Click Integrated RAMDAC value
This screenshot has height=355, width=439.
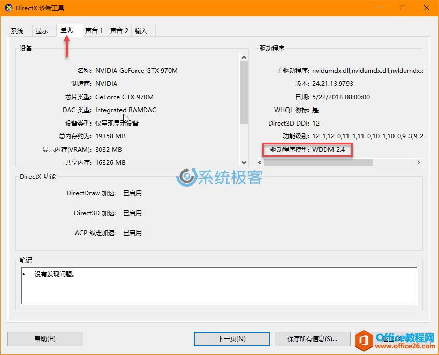(126, 110)
